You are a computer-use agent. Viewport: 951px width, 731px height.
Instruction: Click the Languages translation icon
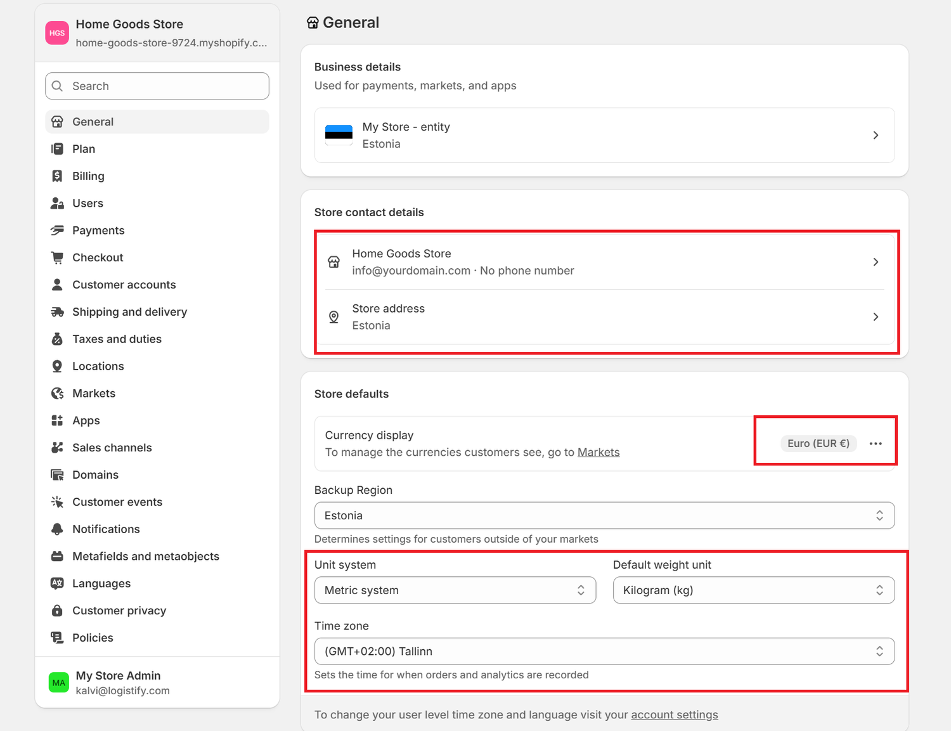[57, 583]
